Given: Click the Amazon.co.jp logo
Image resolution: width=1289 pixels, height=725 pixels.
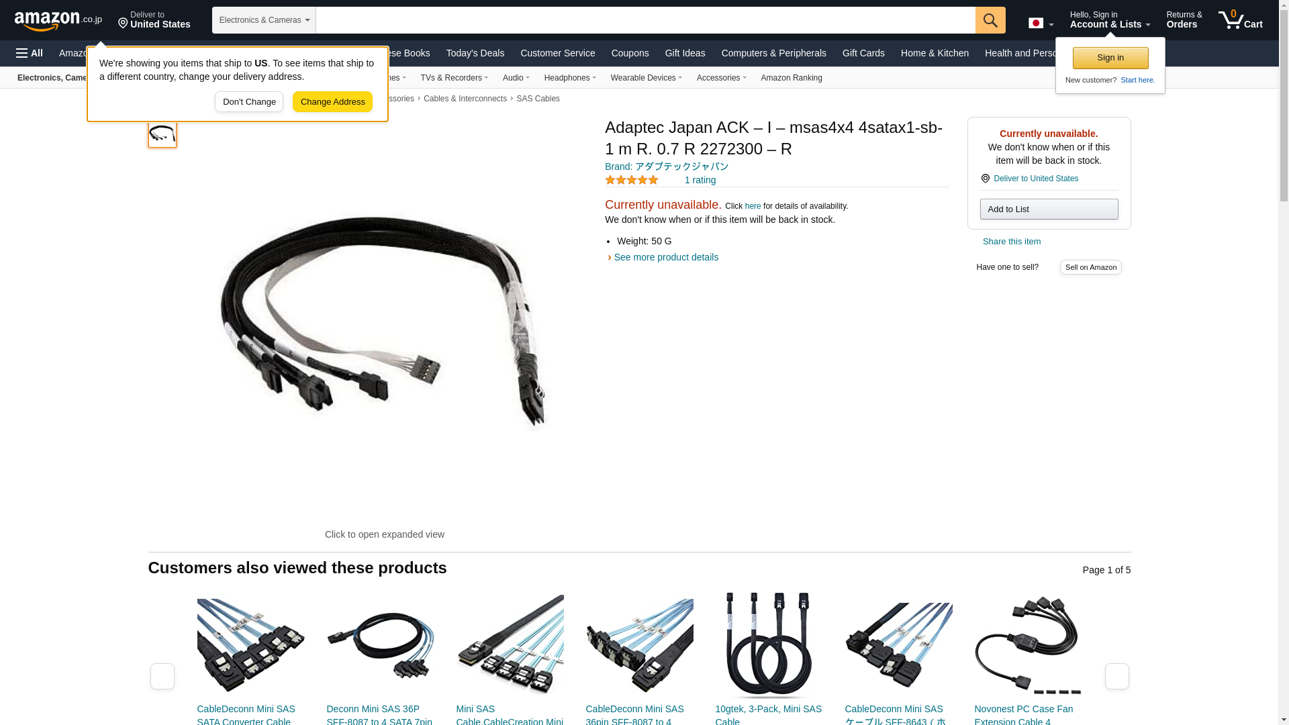Looking at the screenshot, I should coord(58,20).
